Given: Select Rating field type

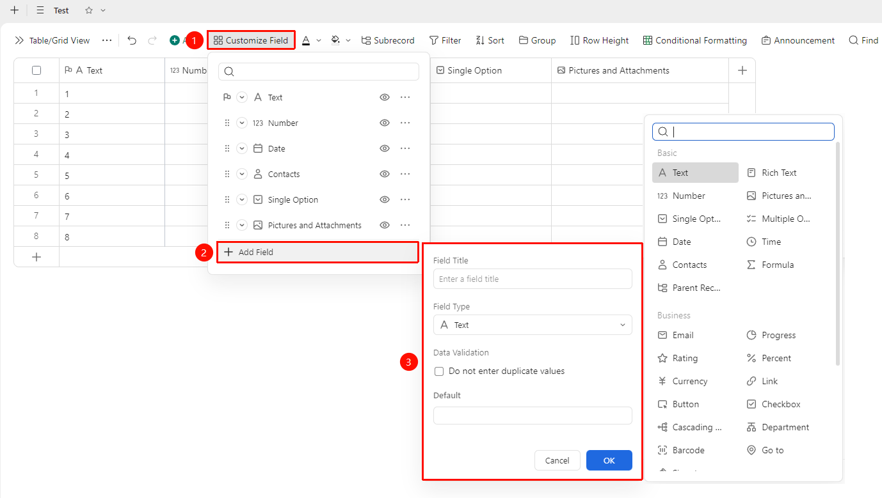Looking at the screenshot, I should (678, 358).
